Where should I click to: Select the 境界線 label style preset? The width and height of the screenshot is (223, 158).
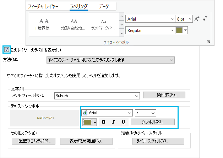coord(44,24)
